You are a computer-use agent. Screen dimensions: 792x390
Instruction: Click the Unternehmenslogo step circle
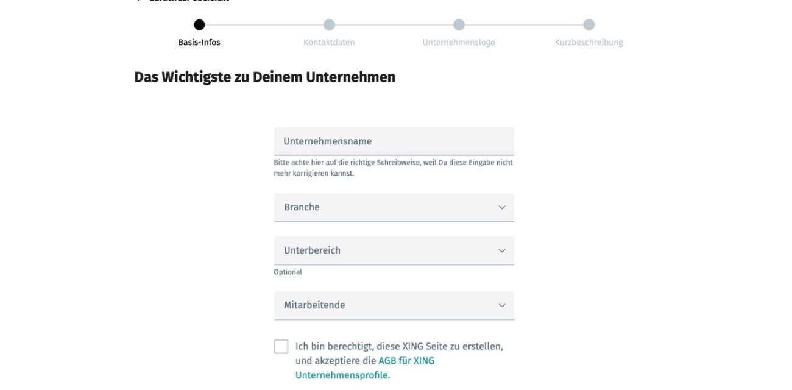tap(459, 25)
